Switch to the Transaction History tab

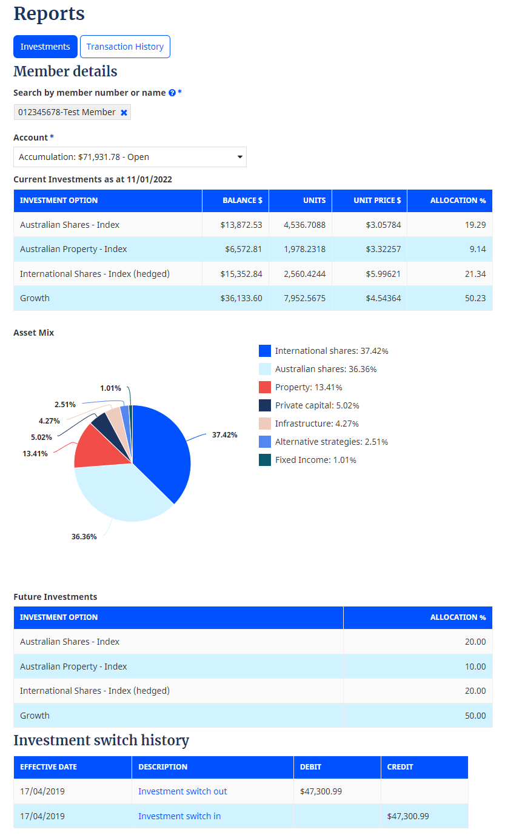125,47
